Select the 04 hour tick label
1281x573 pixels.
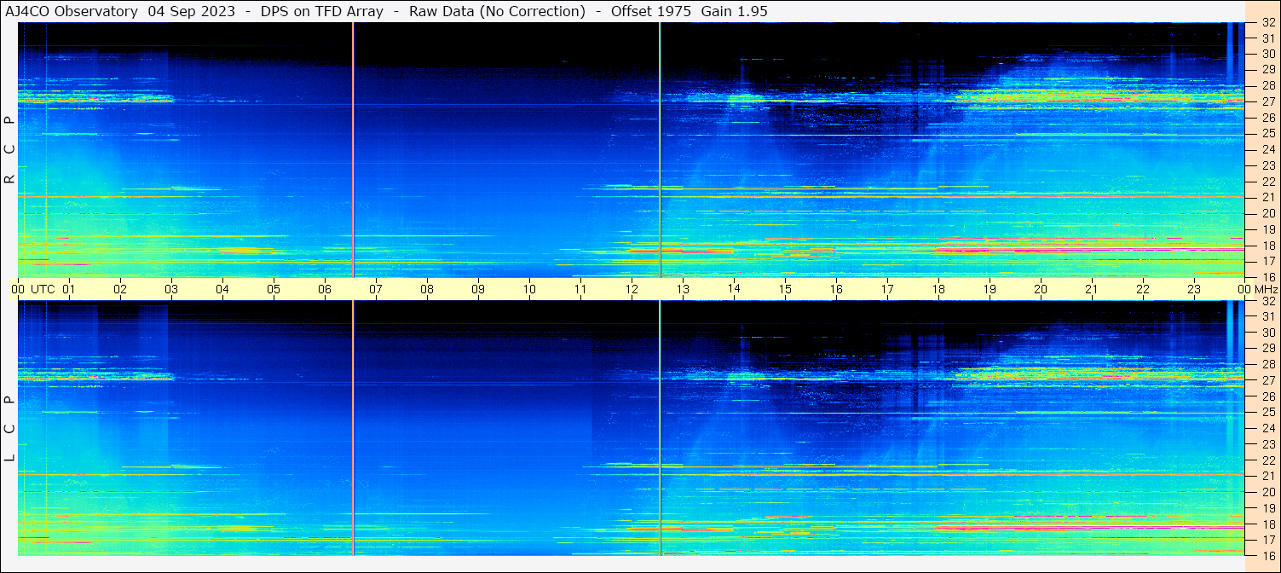point(222,289)
